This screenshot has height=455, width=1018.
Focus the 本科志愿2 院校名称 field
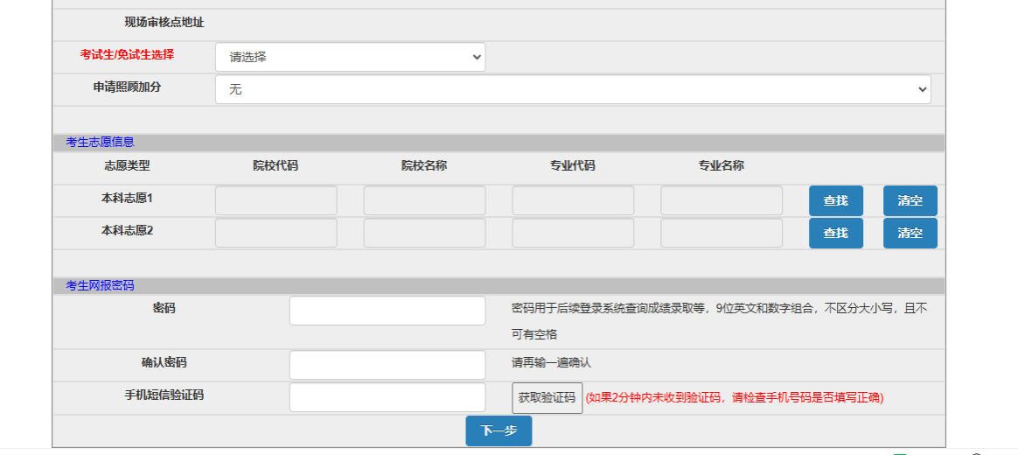click(424, 233)
